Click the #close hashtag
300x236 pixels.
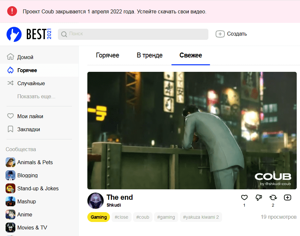[x=121, y=217]
